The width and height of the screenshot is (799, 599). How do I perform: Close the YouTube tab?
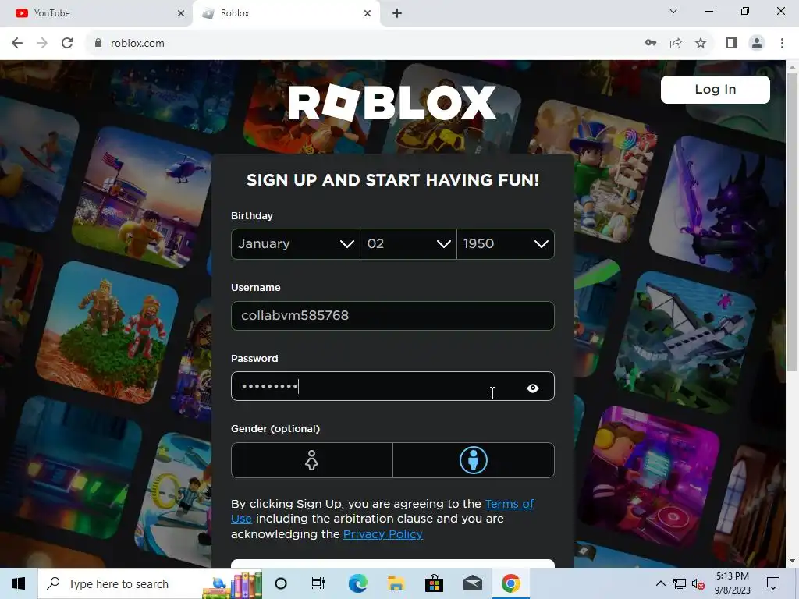click(x=181, y=13)
